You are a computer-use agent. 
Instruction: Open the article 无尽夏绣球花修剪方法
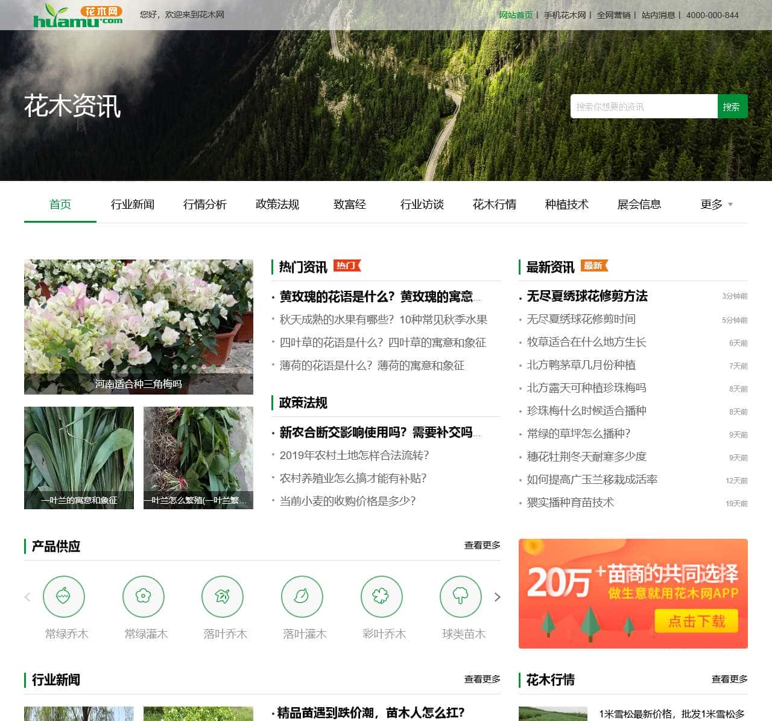click(587, 296)
